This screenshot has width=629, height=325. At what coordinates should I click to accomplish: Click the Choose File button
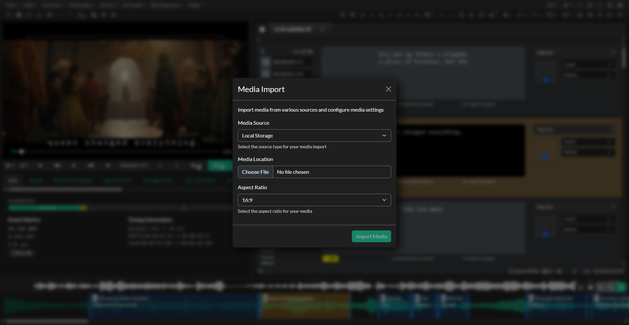coord(255,172)
